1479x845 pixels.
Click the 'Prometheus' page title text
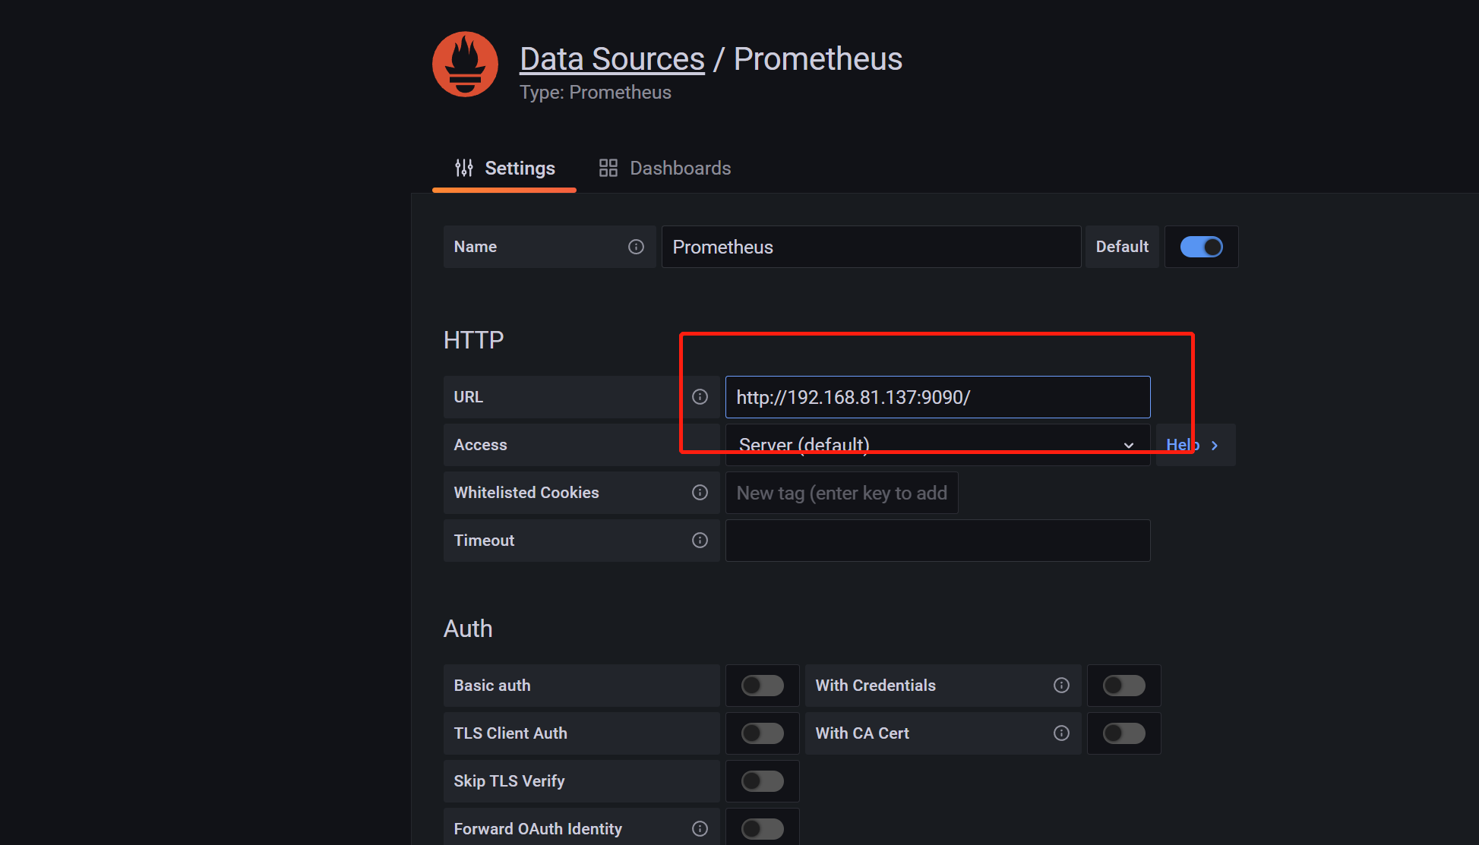[x=818, y=59]
